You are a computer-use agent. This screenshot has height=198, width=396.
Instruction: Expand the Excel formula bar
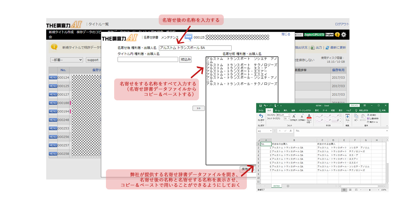coord(387,131)
